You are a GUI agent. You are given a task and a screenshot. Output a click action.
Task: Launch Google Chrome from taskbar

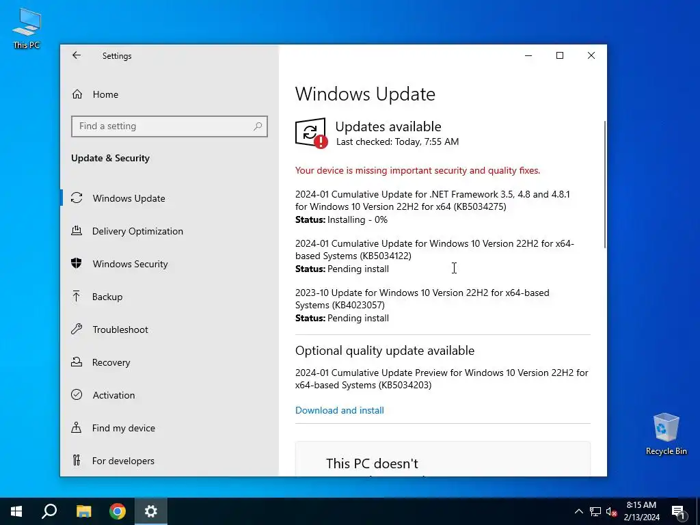point(118,511)
